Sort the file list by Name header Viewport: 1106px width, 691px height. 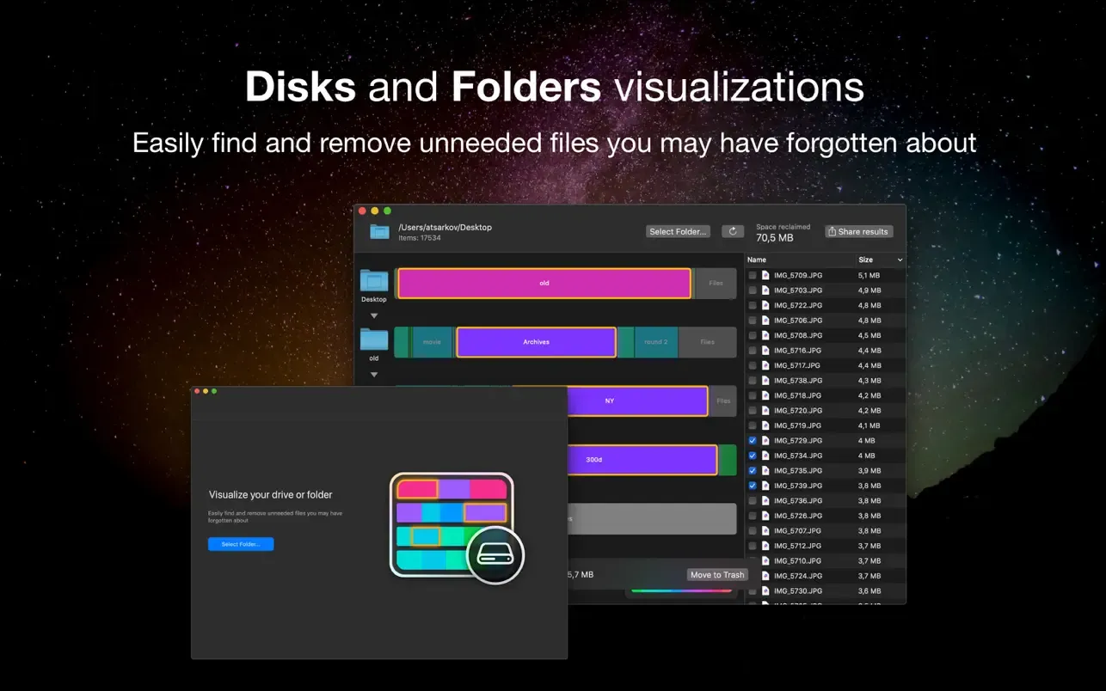(757, 260)
